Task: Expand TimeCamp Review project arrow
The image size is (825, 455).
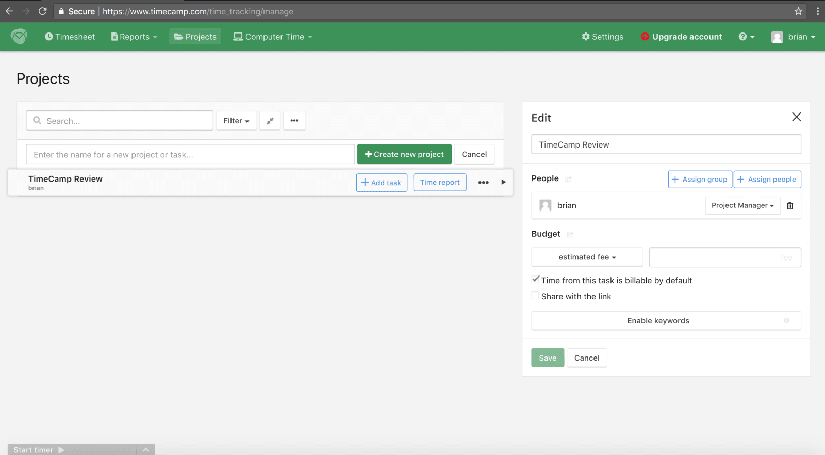Action: (504, 182)
